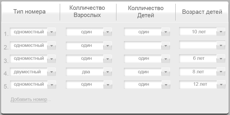Open empty children count dropdown in row 2
Image resolution: width=230 pixels, height=115 pixels.
[x=166, y=46]
